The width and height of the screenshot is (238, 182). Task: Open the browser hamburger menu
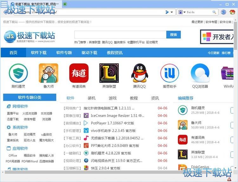tap(4, 4)
